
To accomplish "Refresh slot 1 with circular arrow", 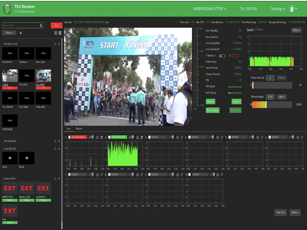I will click(102, 137).
